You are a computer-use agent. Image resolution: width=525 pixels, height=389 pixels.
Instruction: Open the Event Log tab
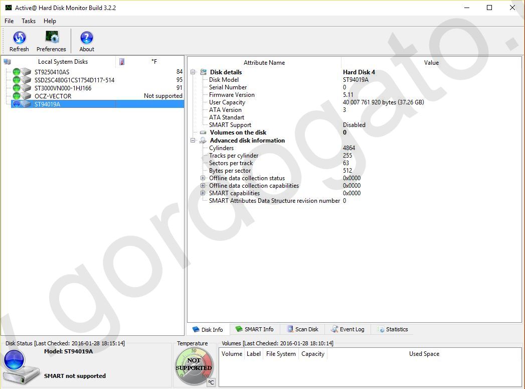[347, 329]
